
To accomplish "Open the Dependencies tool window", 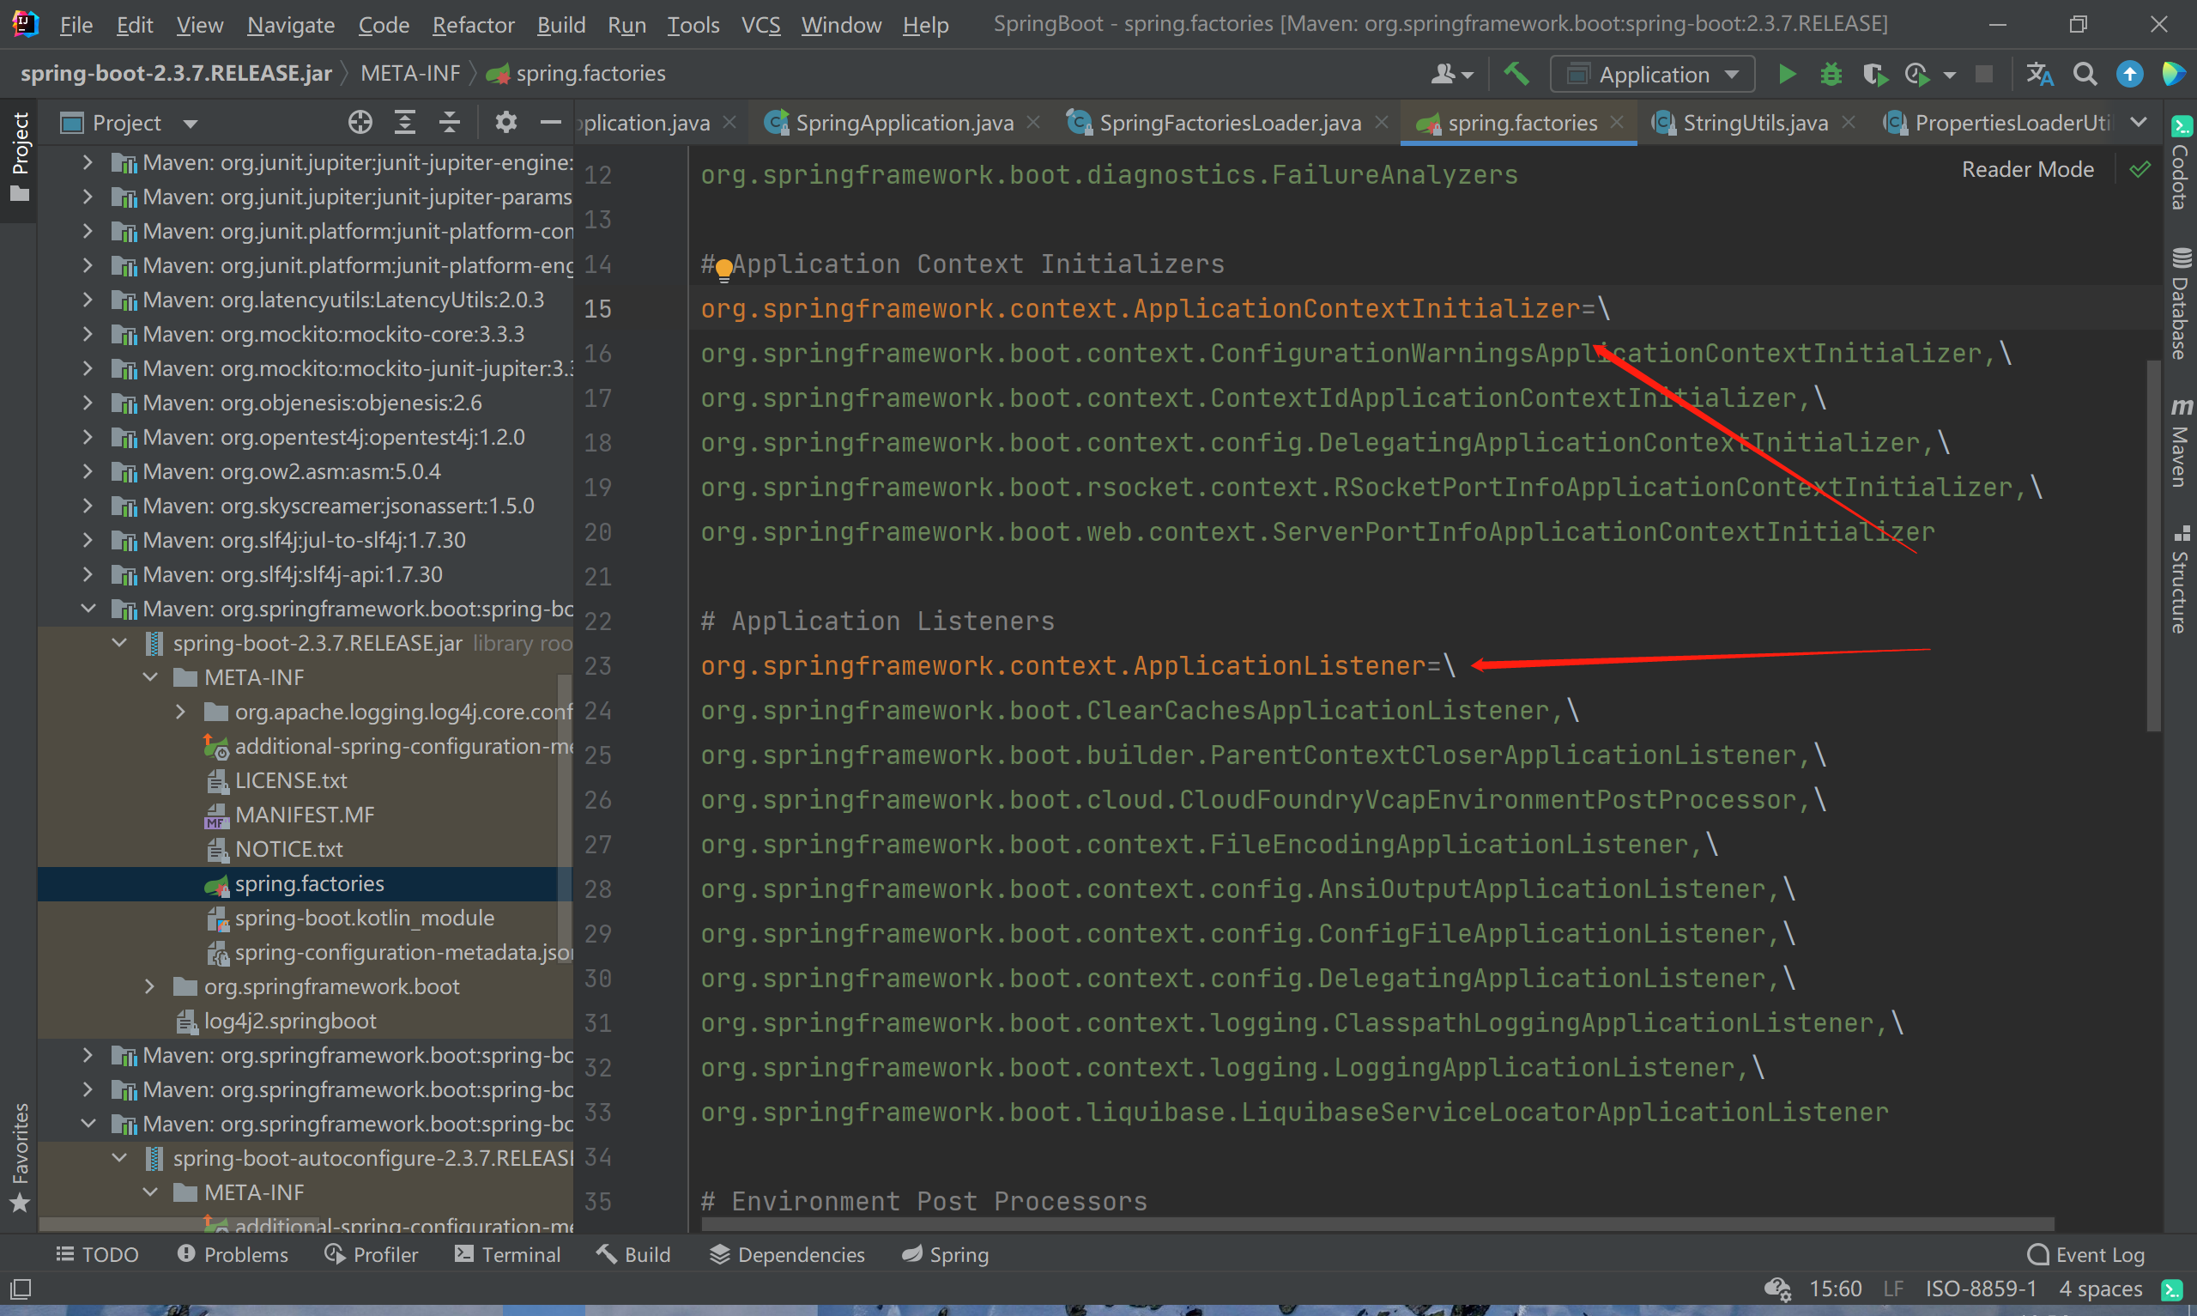I will click(788, 1255).
